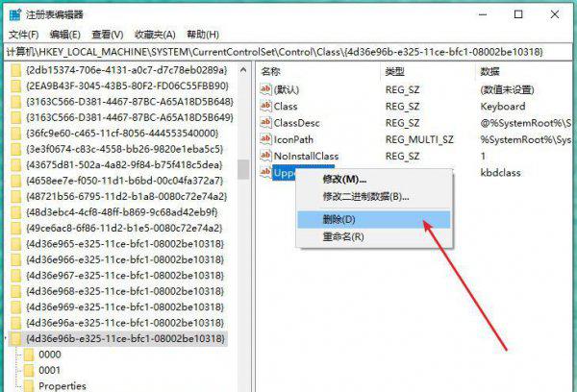Choose 删除(D) in the context menu
Viewport: 577px width, 392px height.
tap(373, 219)
